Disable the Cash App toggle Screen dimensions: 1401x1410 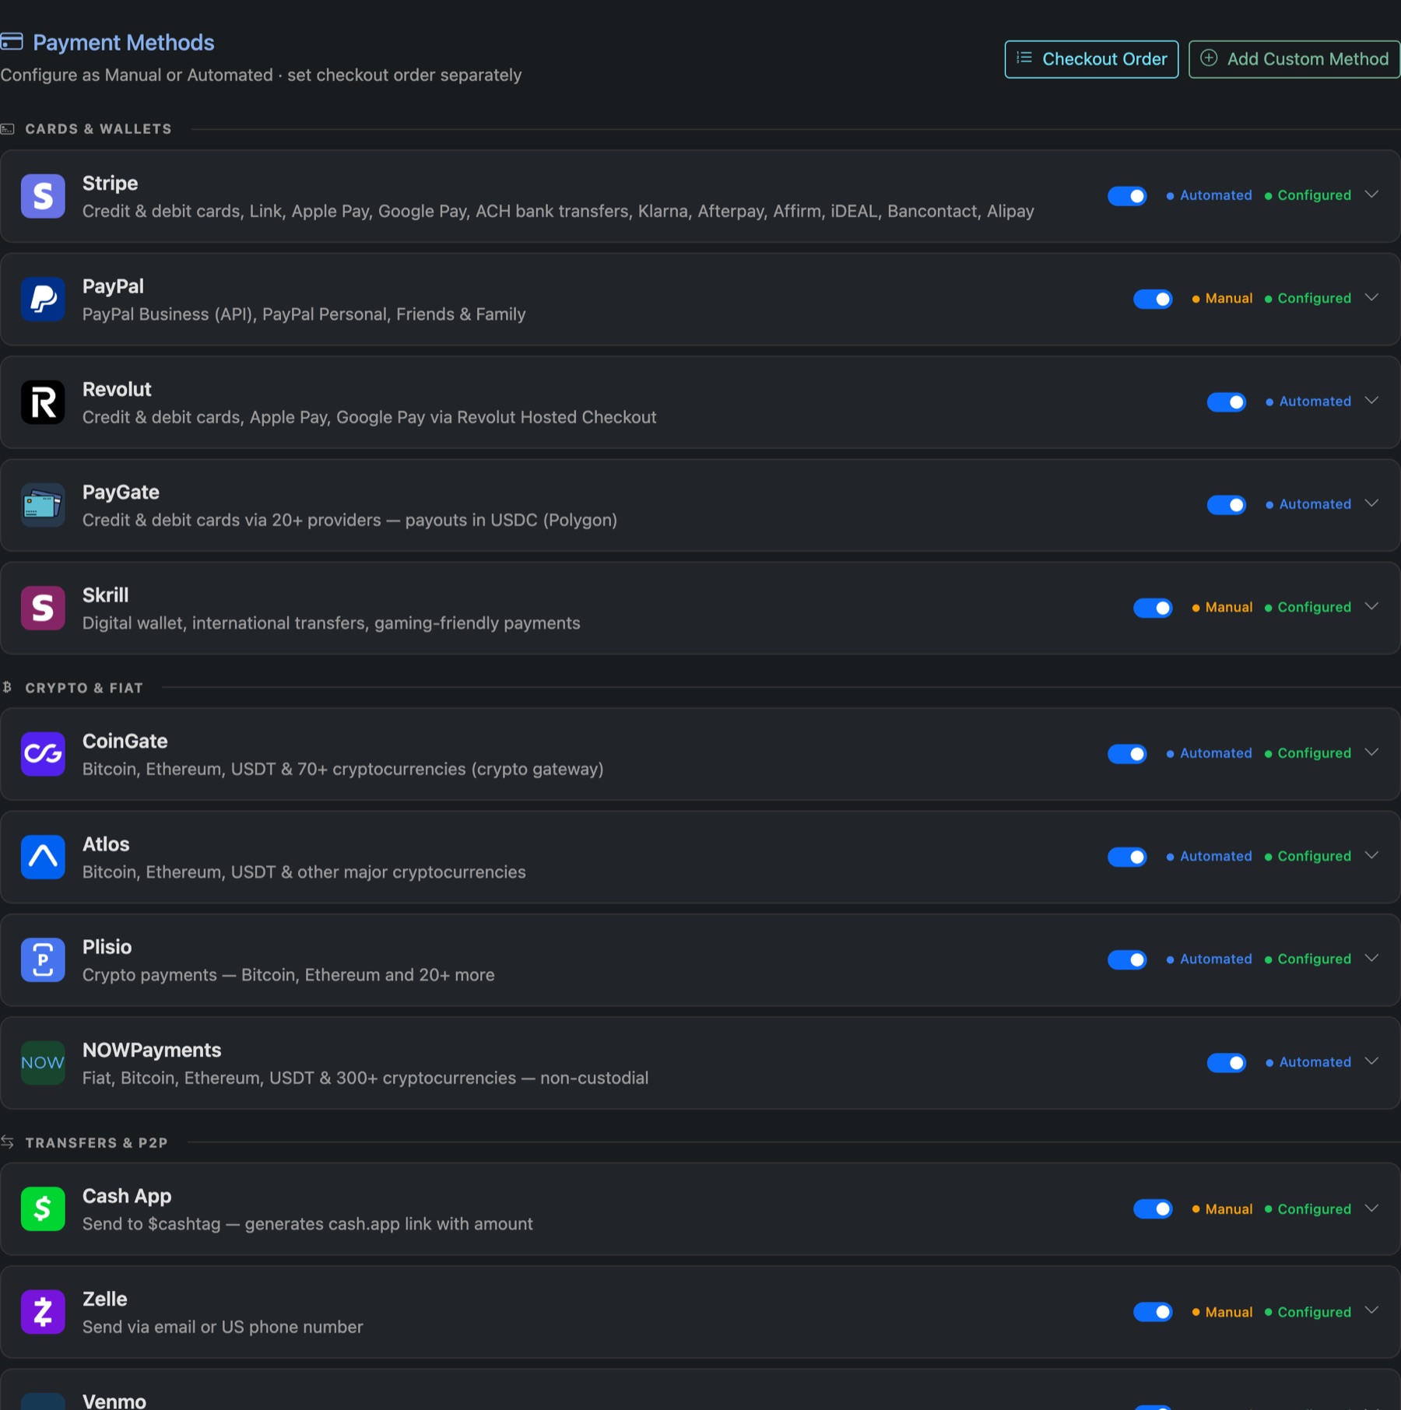click(x=1153, y=1208)
